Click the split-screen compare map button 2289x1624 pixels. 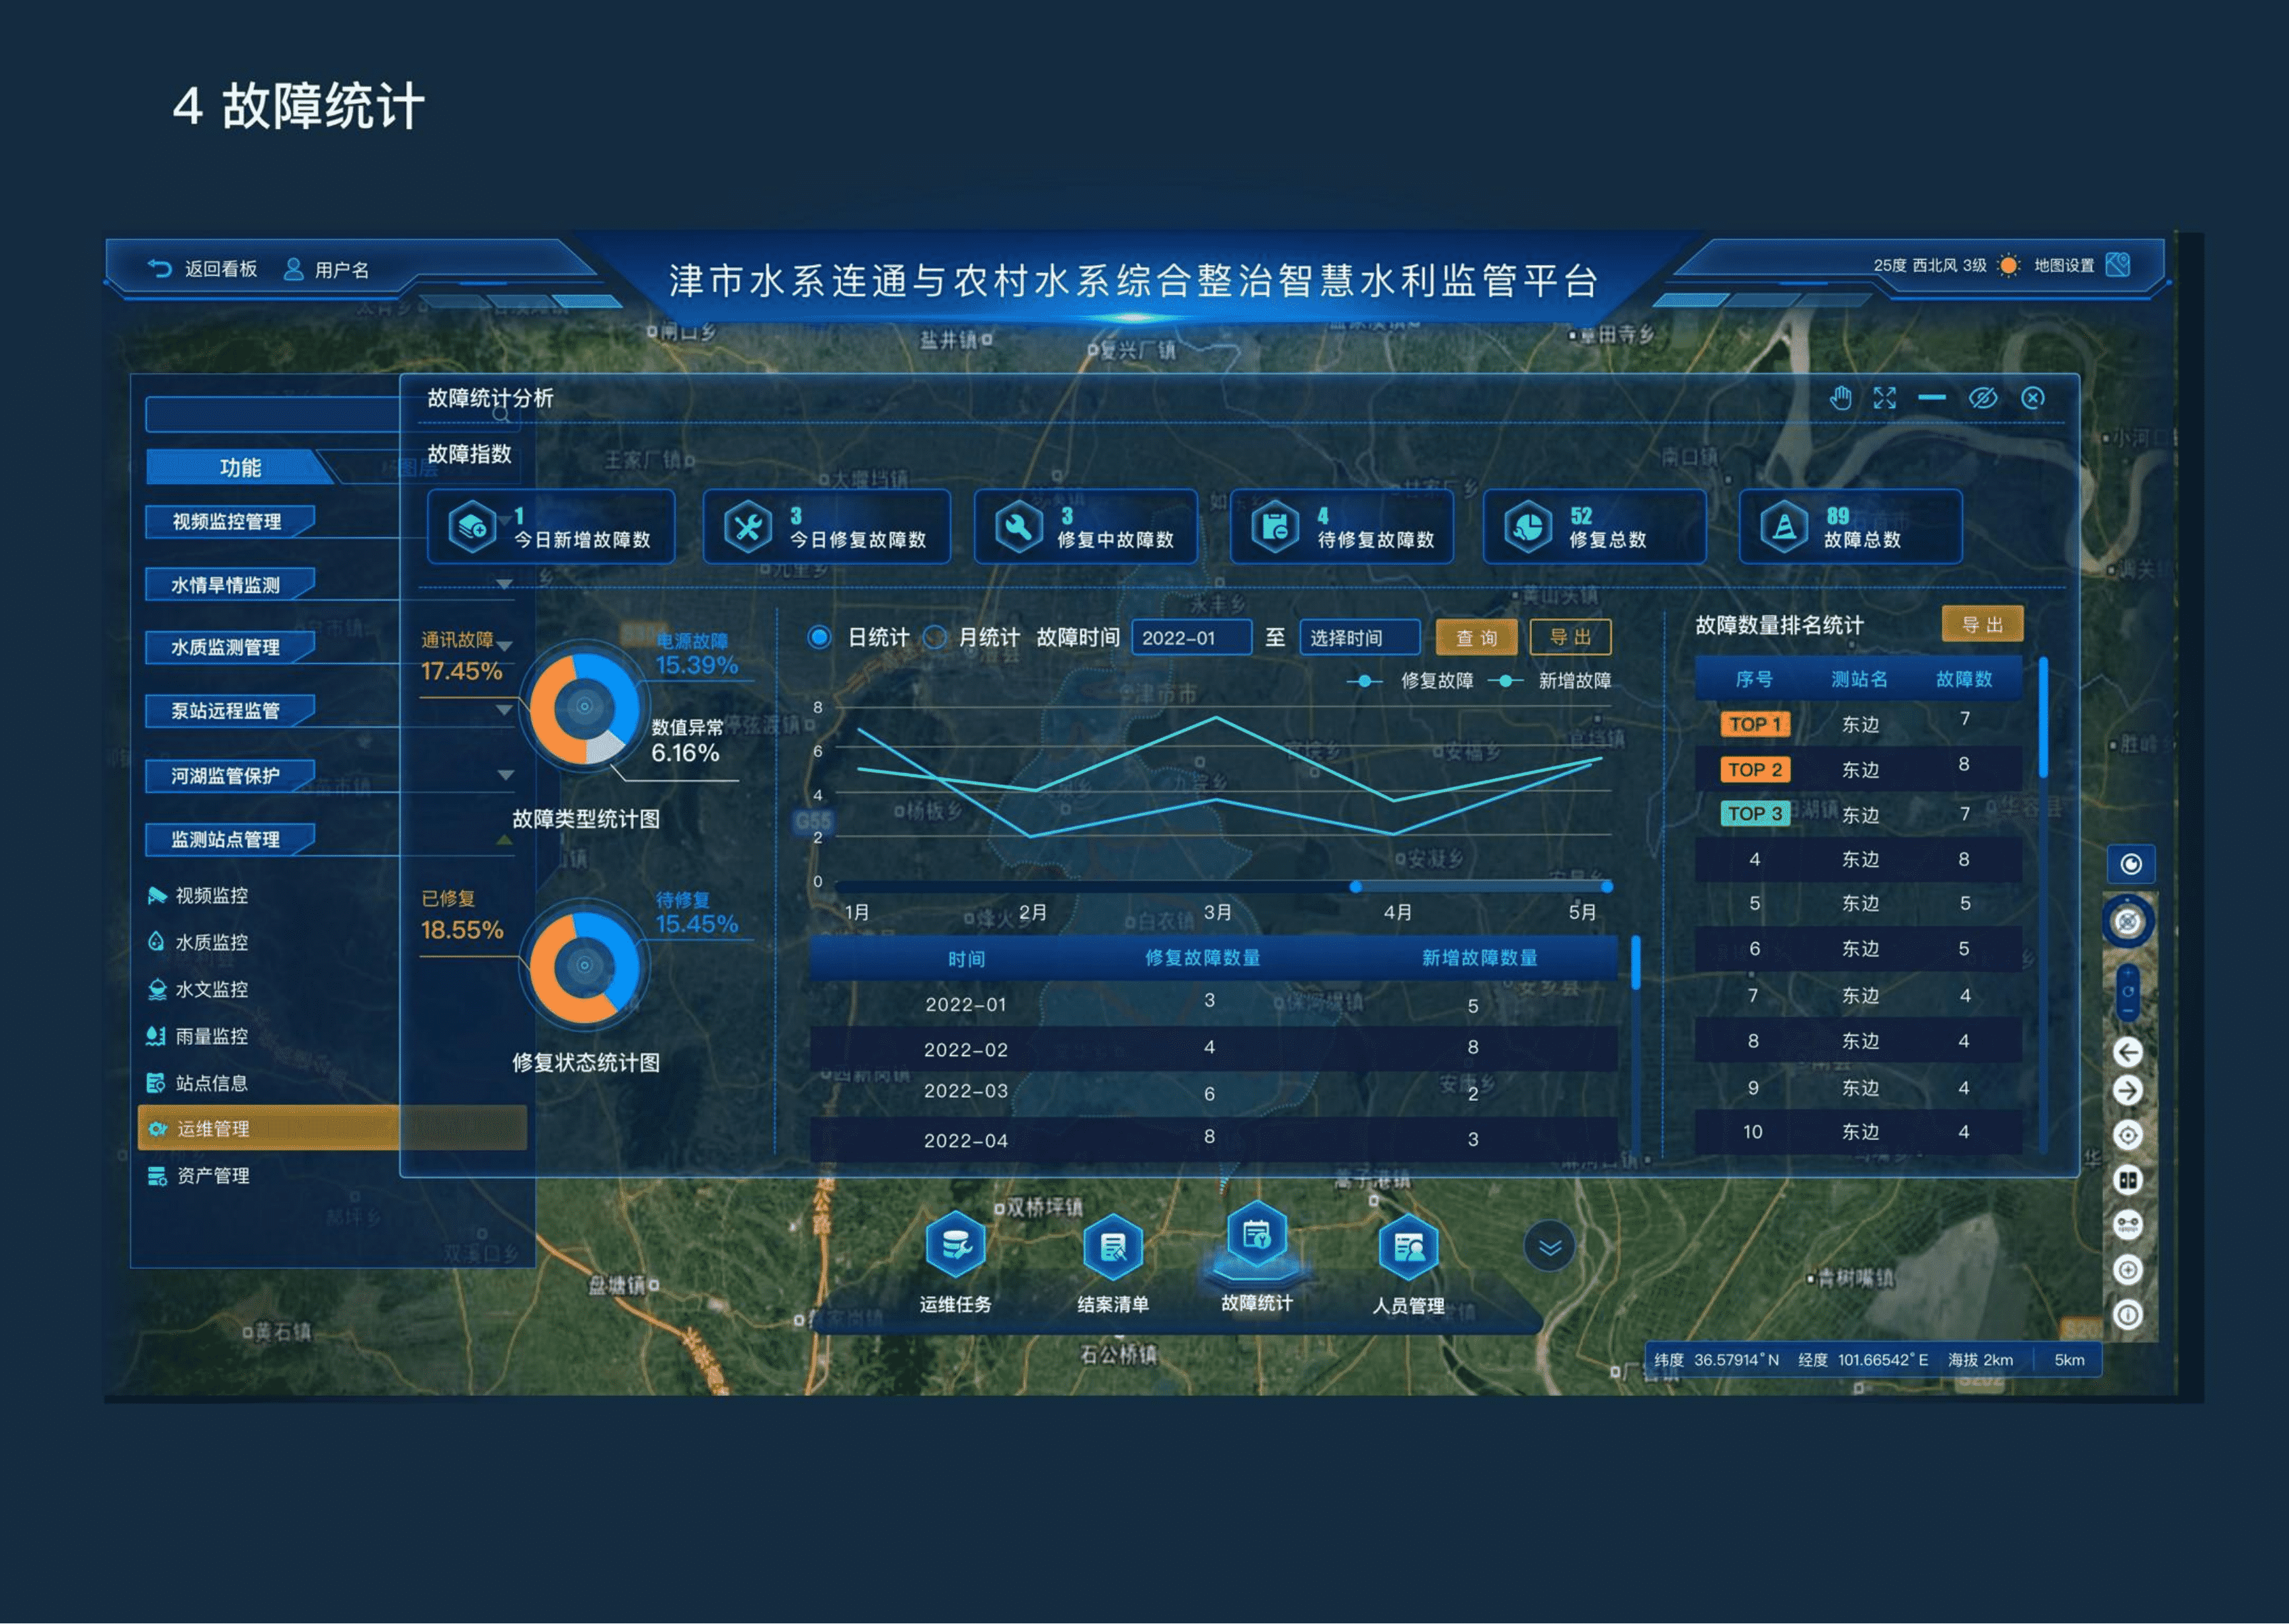click(x=2128, y=1180)
